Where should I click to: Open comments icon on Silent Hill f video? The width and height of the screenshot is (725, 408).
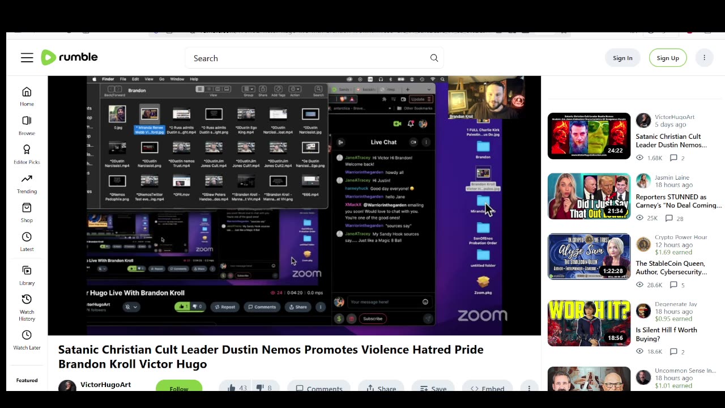[x=673, y=351]
